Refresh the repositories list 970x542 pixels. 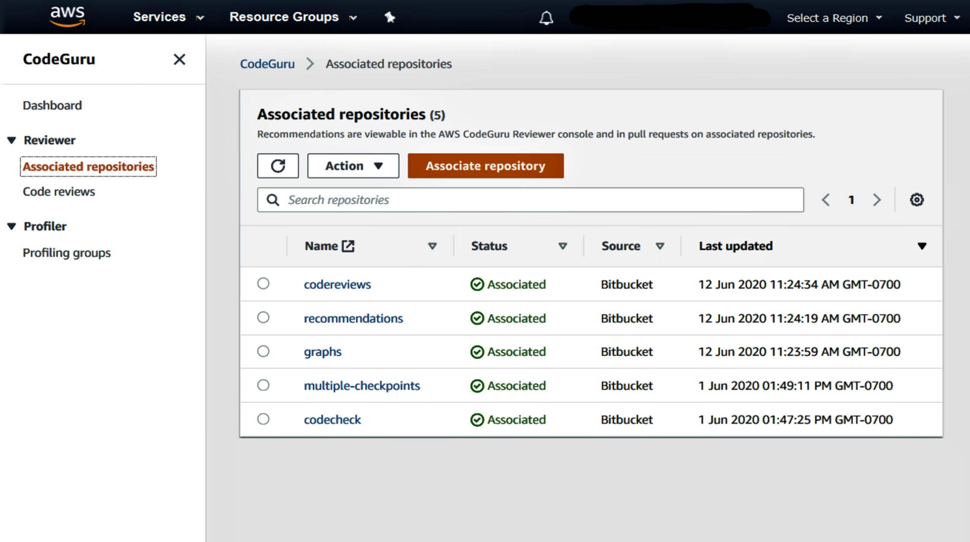(278, 166)
